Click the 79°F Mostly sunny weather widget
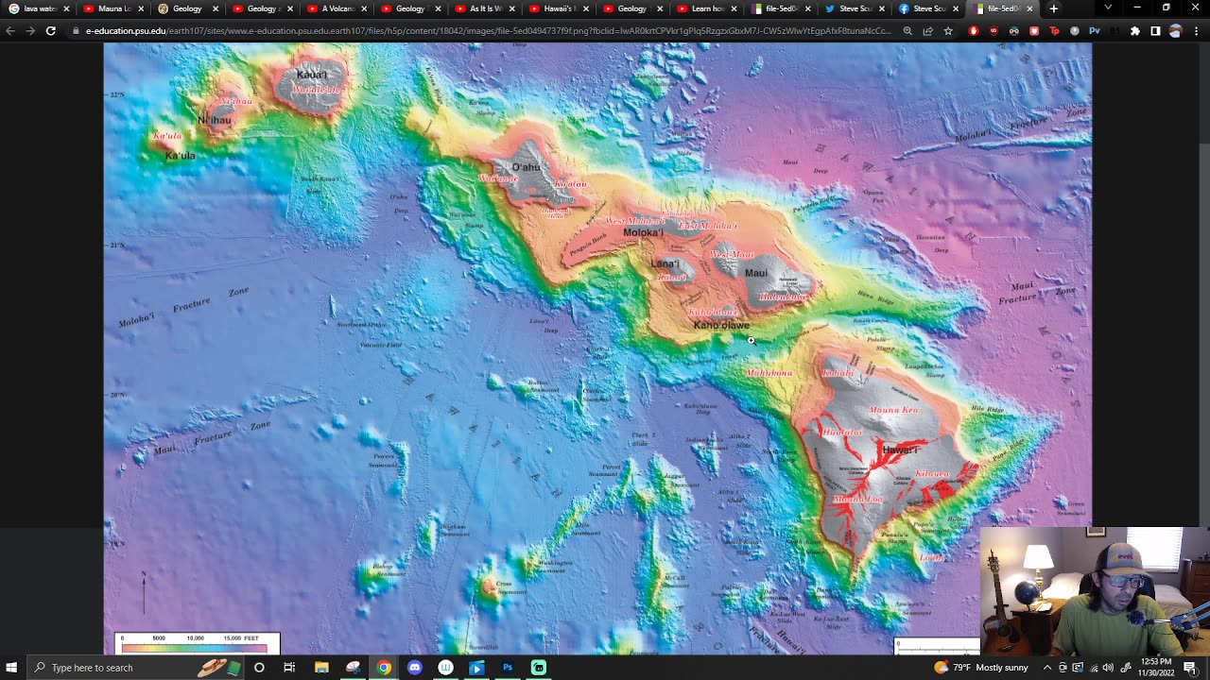Screen dimensions: 1210x680 pos(980,668)
